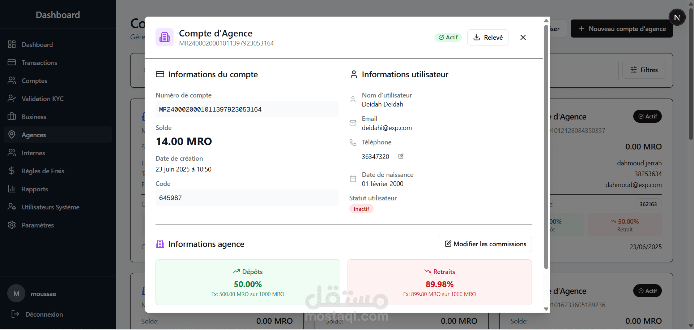Click the calendar icon next to Date de naissance
Screen dimensions: 694x330
click(x=353, y=179)
